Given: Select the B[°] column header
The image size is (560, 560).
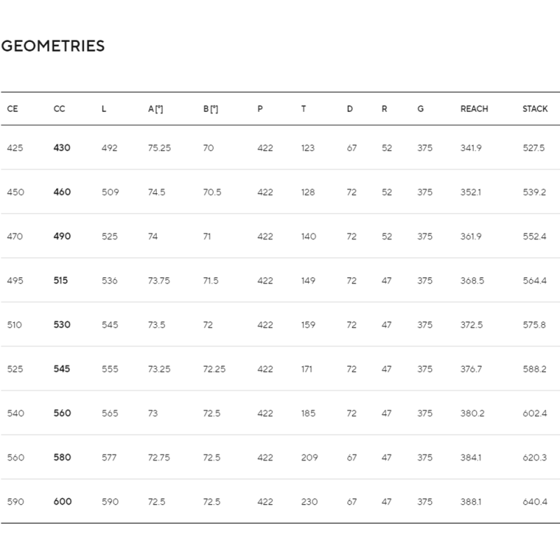Looking at the screenshot, I should coord(210,109).
